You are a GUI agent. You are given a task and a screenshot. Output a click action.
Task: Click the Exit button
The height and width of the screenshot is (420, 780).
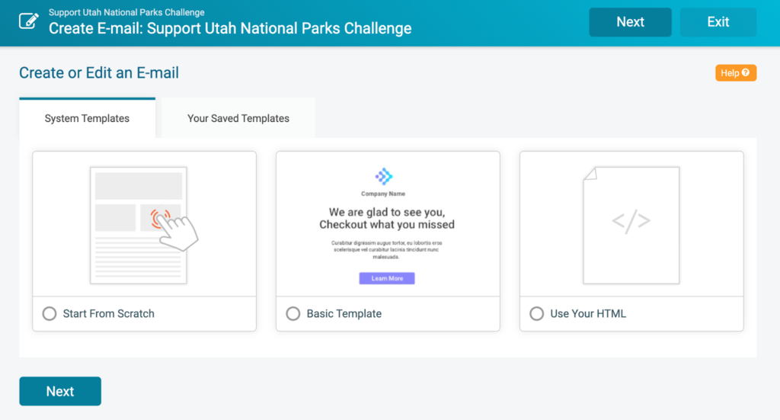pyautogui.click(x=718, y=22)
